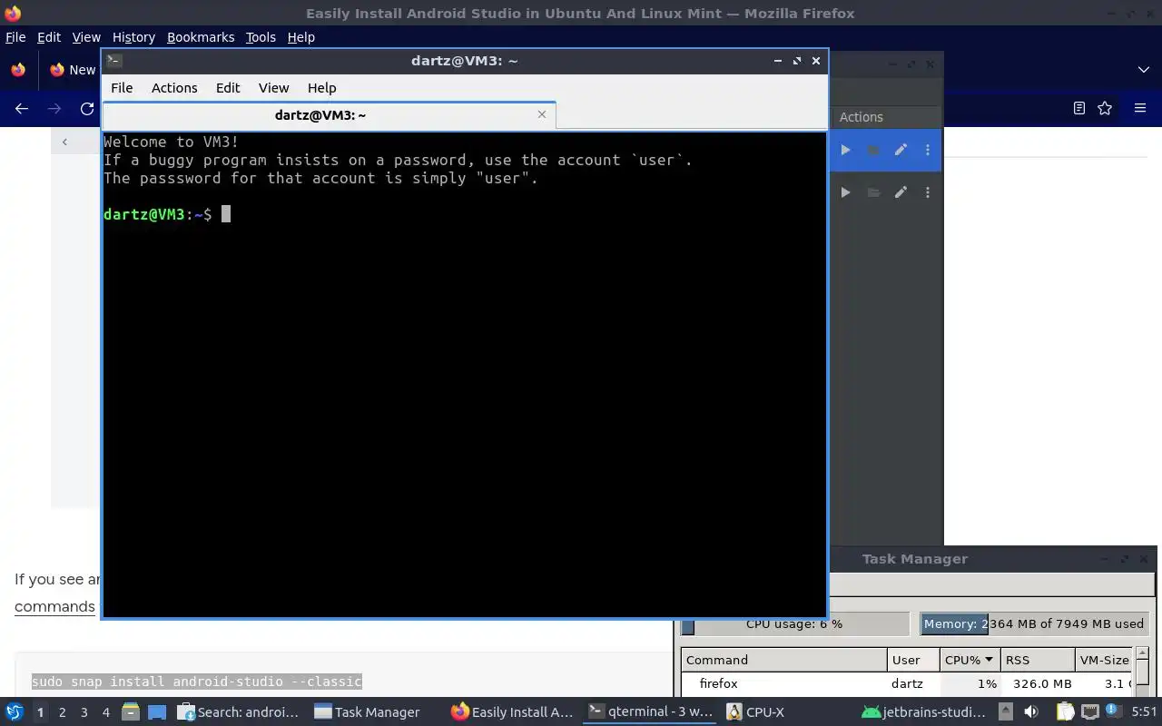Switch to workspace 2
This screenshot has width=1162, height=726.
pos(62,712)
